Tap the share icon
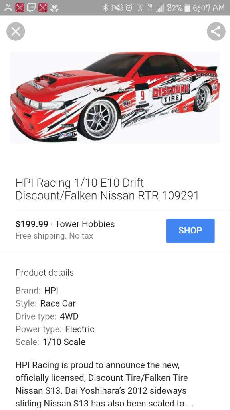The image size is (230, 410). point(216,32)
